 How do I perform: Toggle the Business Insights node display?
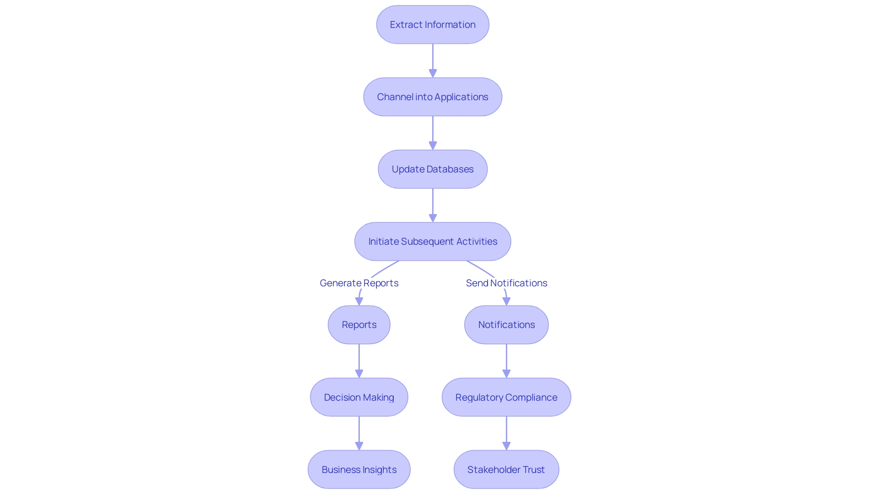point(360,469)
